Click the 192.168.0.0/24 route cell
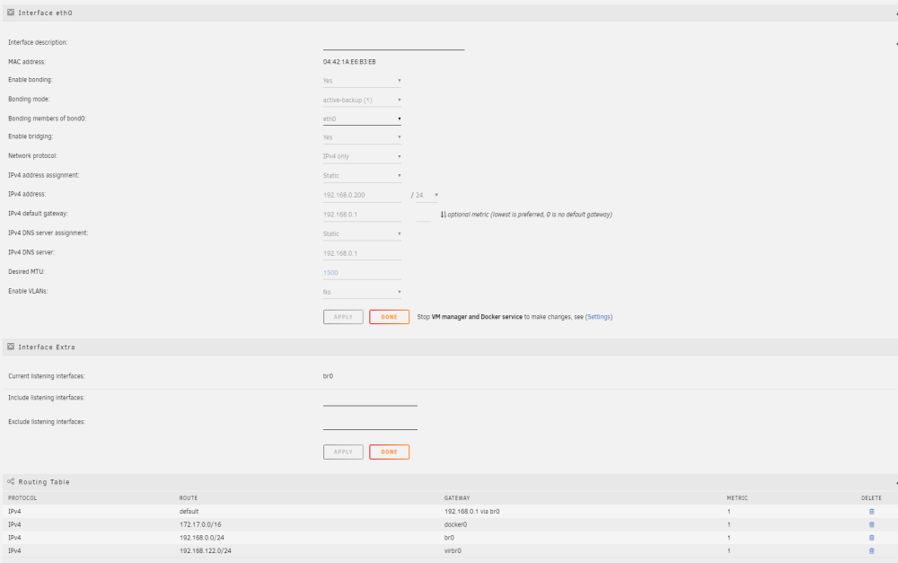This screenshot has height=563, width=898. 201,538
